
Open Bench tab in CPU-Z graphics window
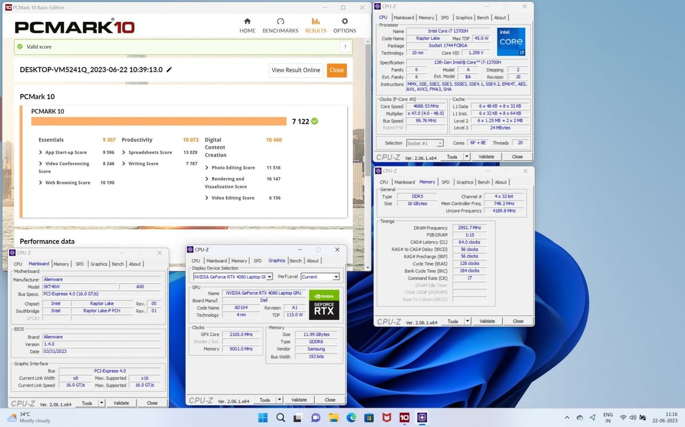(x=295, y=261)
